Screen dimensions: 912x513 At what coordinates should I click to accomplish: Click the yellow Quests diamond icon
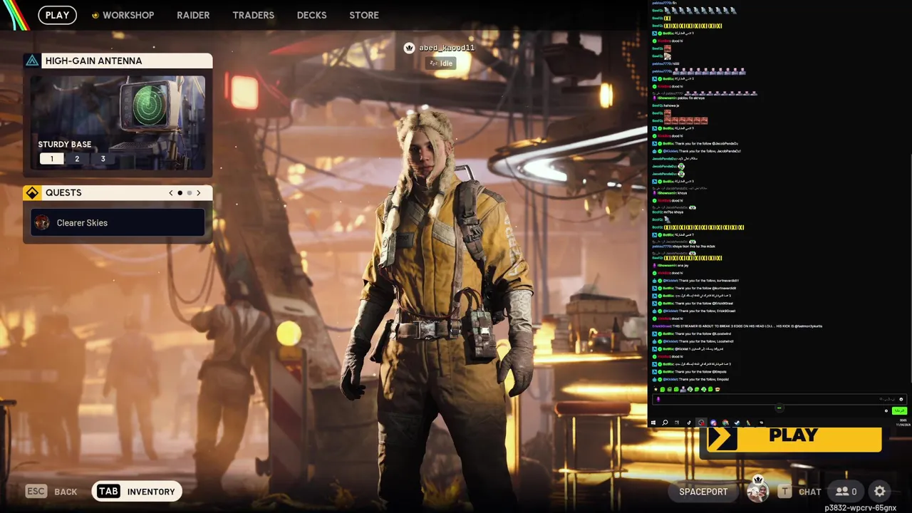click(32, 193)
